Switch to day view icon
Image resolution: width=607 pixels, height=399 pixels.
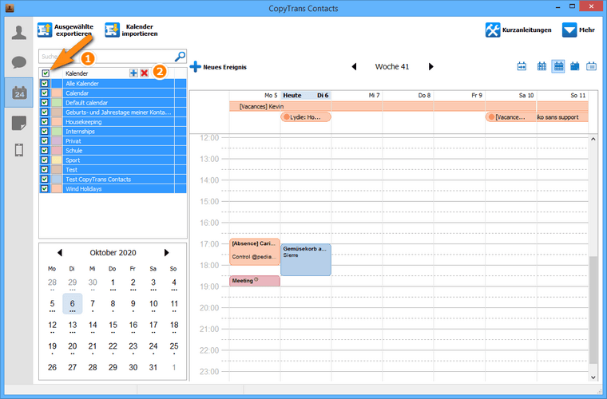tap(522, 66)
